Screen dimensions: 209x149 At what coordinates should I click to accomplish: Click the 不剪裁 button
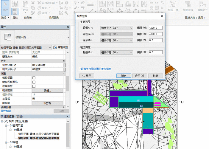tap(47, 103)
